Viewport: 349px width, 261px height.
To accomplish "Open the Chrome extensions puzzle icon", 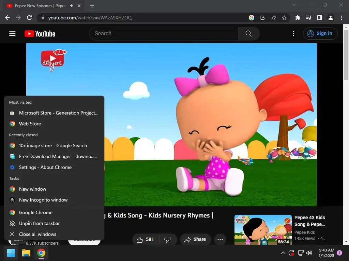I will (x=298, y=18).
